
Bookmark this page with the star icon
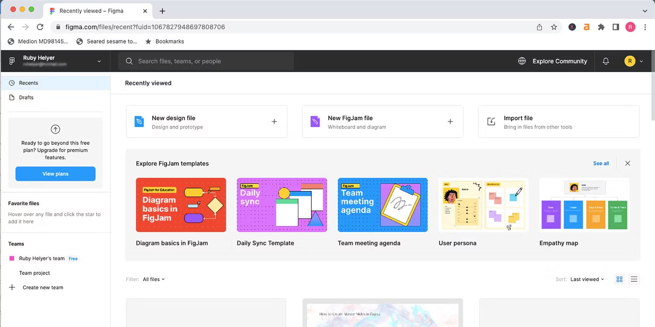tap(554, 27)
